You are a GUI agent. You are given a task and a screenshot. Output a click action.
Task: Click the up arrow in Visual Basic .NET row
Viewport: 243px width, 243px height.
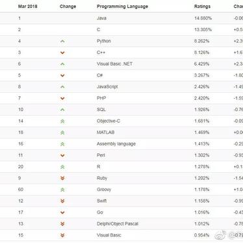(x=62, y=64)
